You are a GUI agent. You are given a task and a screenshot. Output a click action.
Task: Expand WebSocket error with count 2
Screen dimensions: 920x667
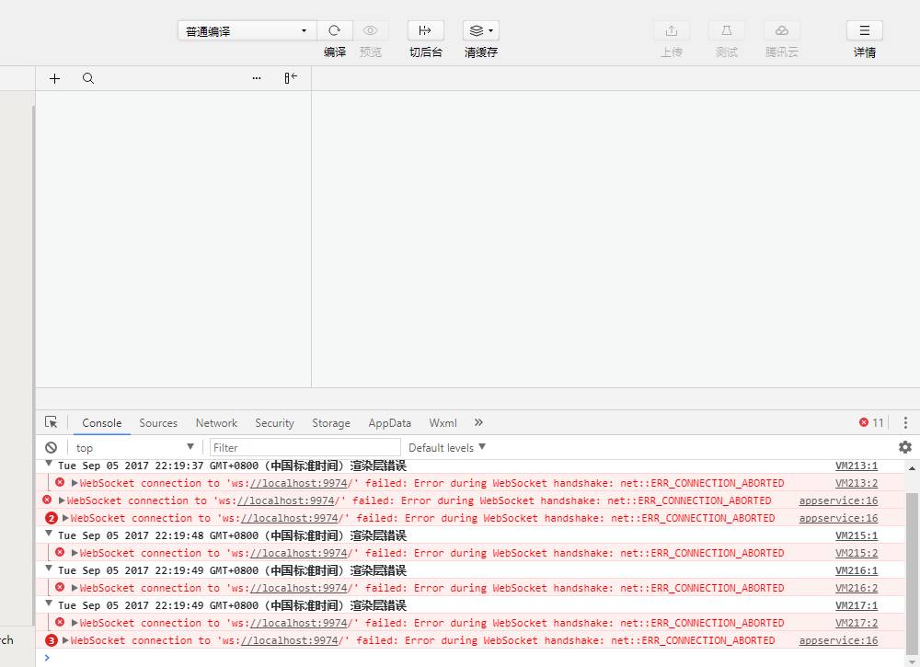click(65, 518)
